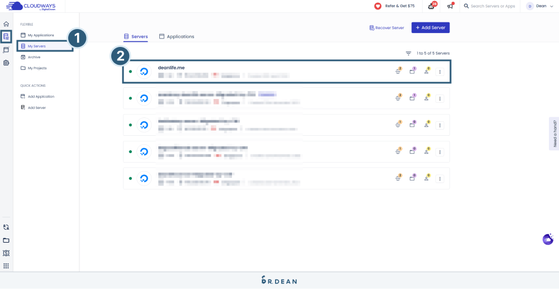This screenshot has height=289, width=559.
Task: Focus the Search Servers or Apps field
Action: [x=492, y=6]
